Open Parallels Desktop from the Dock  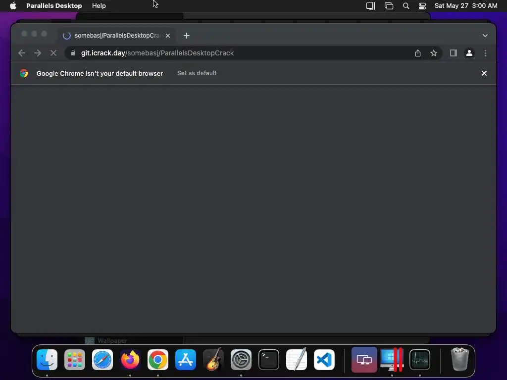tap(392, 360)
